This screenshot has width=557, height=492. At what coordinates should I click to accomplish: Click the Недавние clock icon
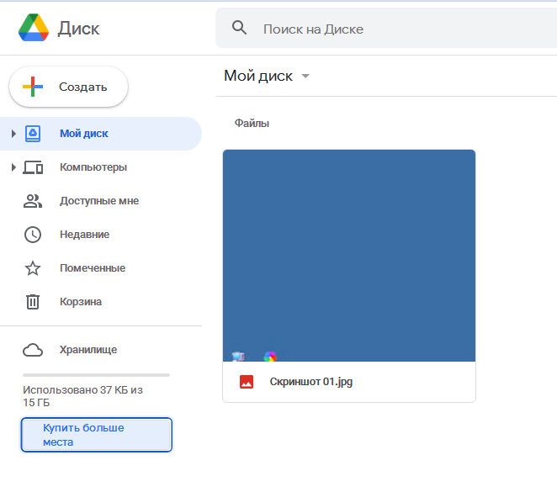pyautogui.click(x=33, y=235)
